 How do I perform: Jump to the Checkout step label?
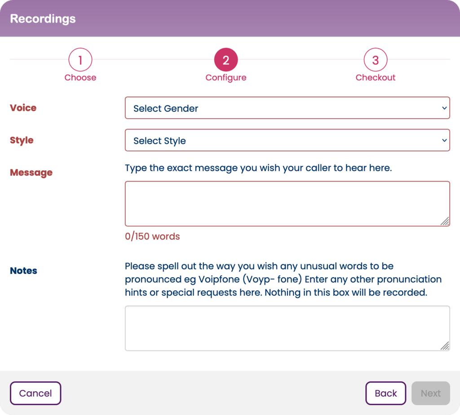[x=376, y=78]
